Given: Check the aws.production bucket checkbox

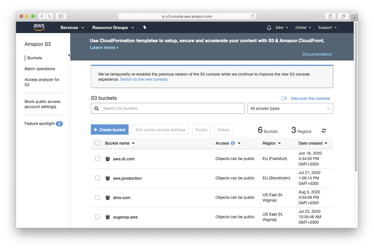Looking at the screenshot, I should pos(97,178).
